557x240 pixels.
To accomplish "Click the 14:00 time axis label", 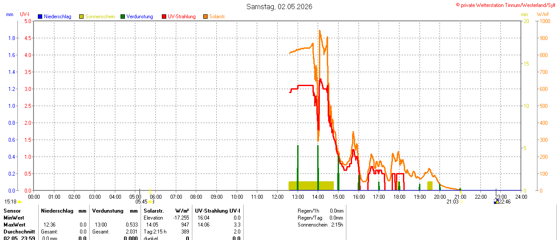I will click(x=318, y=197).
